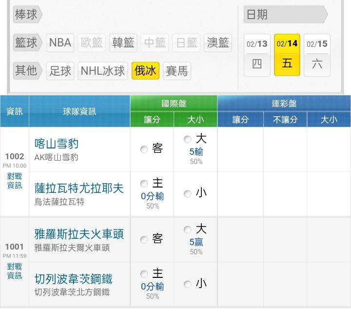Select 大 radio for game 1002

click(x=188, y=140)
